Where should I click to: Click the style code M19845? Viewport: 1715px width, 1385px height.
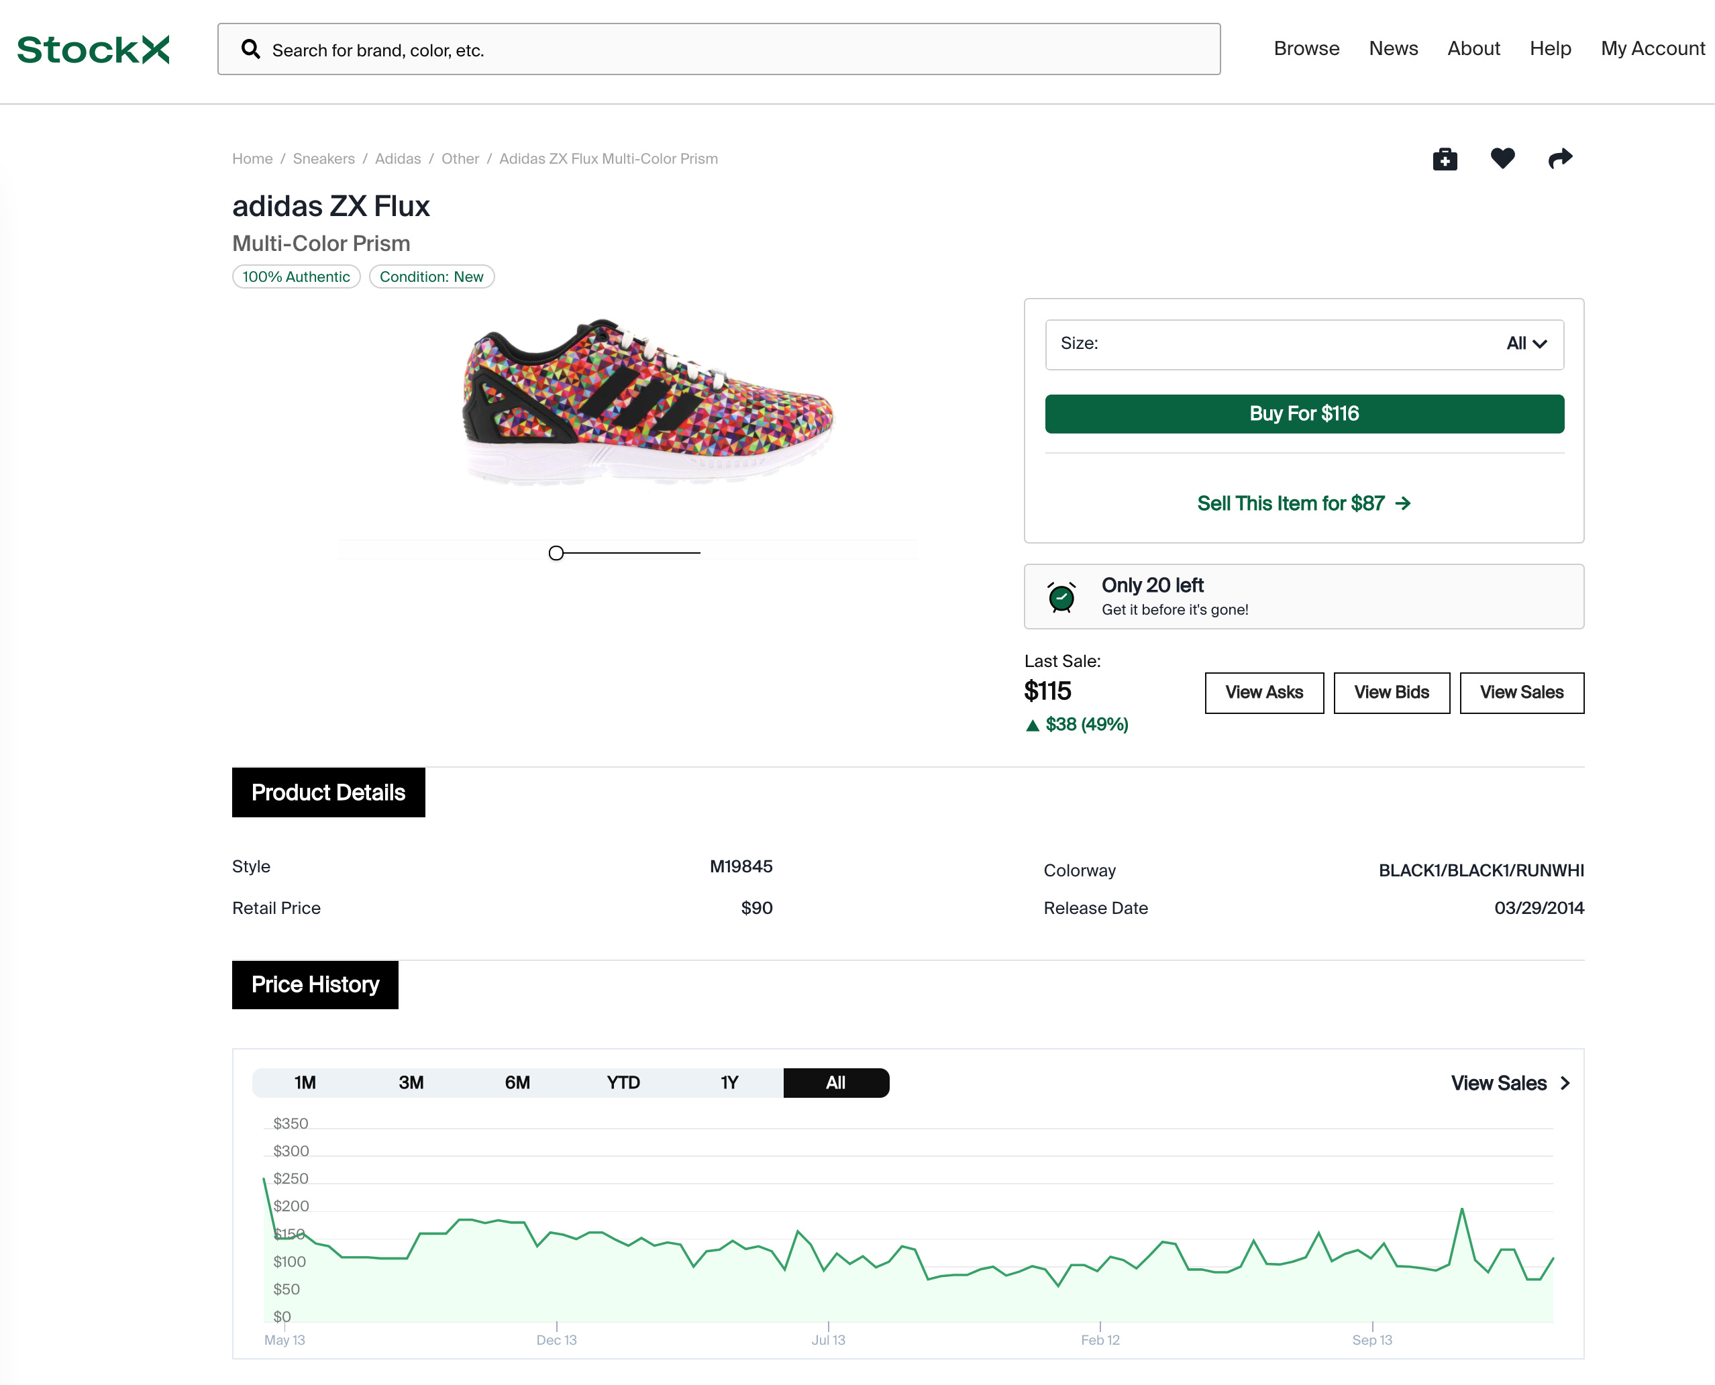(x=741, y=866)
